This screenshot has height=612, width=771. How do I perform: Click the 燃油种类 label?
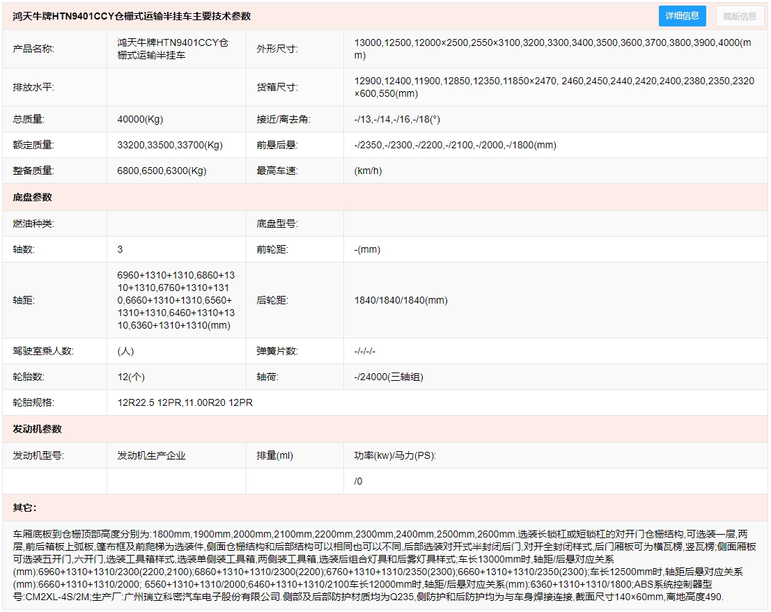(x=33, y=223)
